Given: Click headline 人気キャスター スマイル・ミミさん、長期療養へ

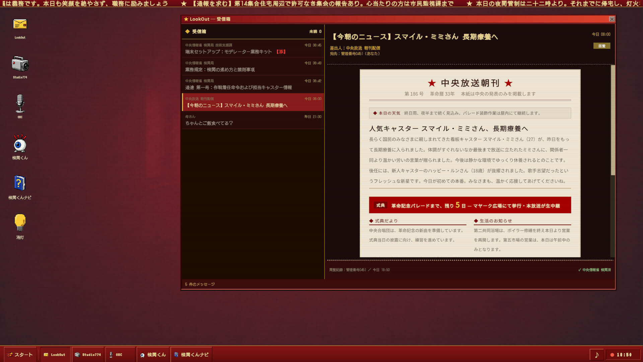Looking at the screenshot, I should point(448,128).
